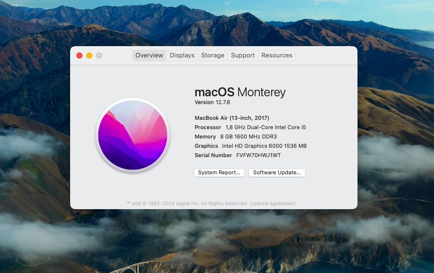Minimize the window with yellow button
Viewport: 434px width, 273px height.
pyautogui.click(x=89, y=55)
